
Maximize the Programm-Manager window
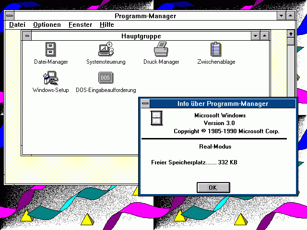coord(291,16)
